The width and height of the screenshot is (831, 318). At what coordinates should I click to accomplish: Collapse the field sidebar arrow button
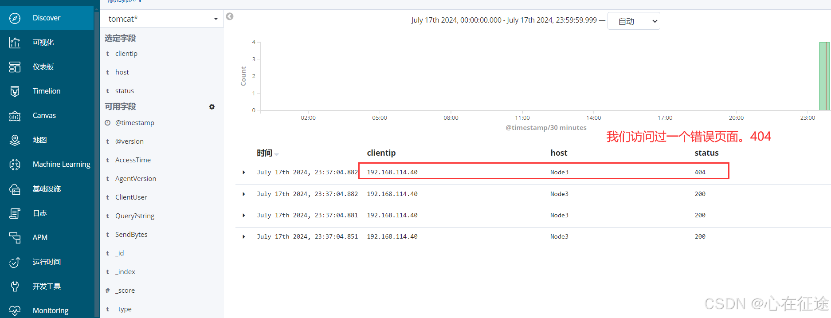coord(230,16)
